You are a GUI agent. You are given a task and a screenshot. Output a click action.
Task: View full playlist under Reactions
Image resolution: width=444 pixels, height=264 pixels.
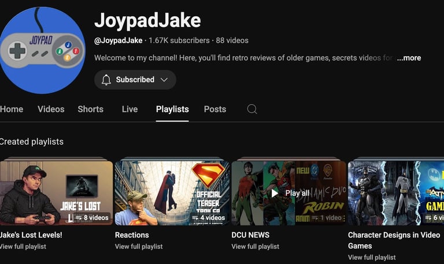139,247
